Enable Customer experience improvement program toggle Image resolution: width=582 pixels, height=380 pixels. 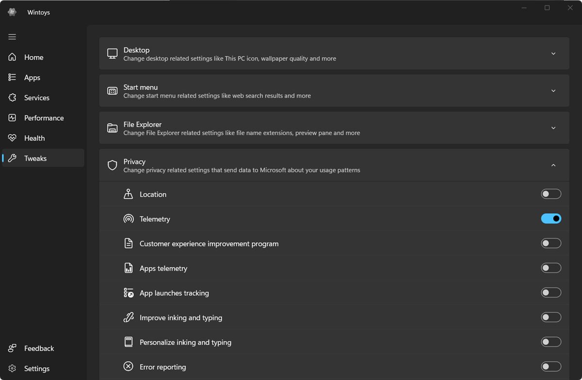(551, 243)
